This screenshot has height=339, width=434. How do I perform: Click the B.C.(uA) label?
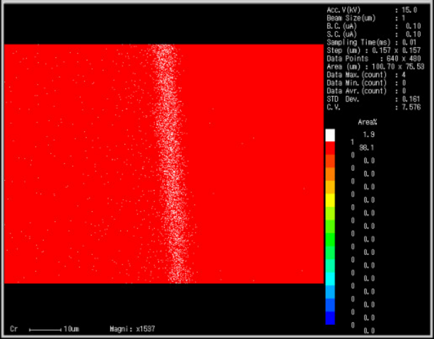(x=342, y=26)
